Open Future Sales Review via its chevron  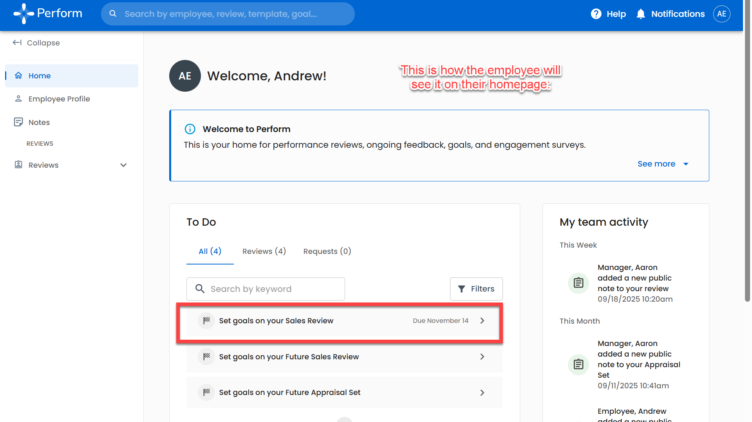point(482,357)
